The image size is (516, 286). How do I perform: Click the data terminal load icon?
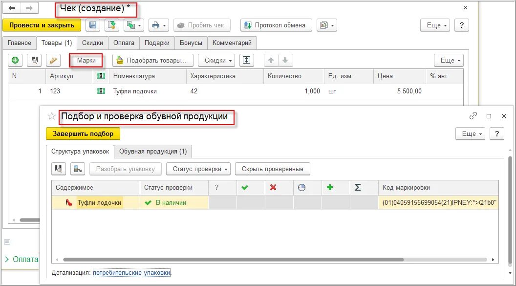point(78,169)
